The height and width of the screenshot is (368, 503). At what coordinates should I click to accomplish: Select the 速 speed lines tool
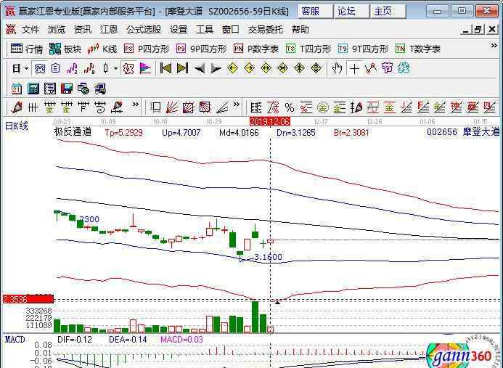[456, 107]
